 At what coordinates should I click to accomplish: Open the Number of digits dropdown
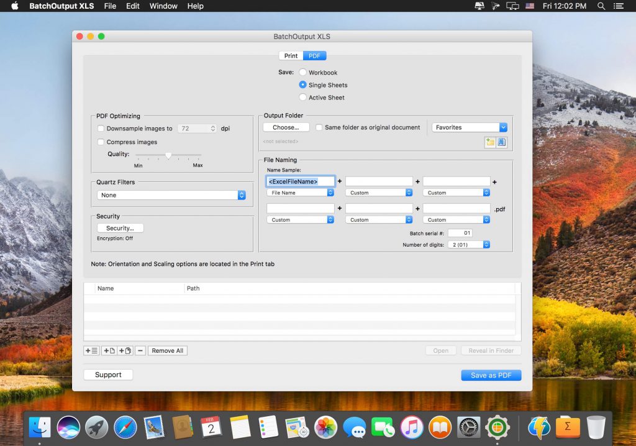469,244
